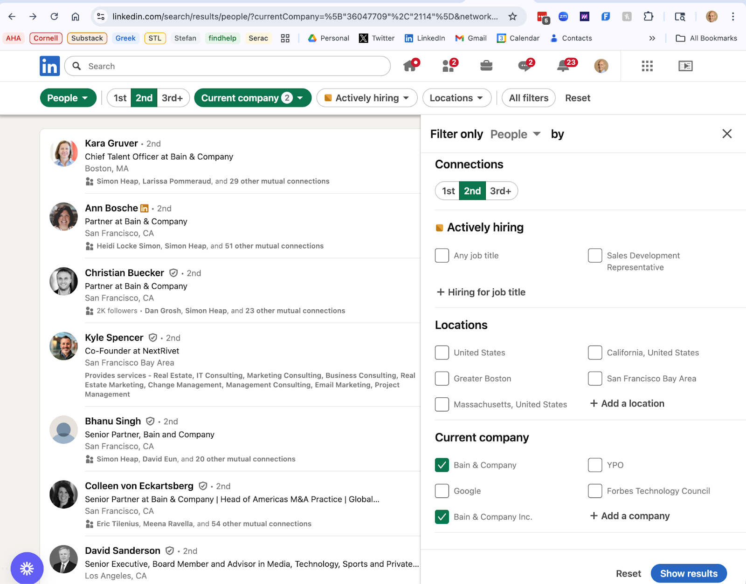The width and height of the screenshot is (746, 584).
Task: Open the Notifications bell icon
Action: pos(564,66)
